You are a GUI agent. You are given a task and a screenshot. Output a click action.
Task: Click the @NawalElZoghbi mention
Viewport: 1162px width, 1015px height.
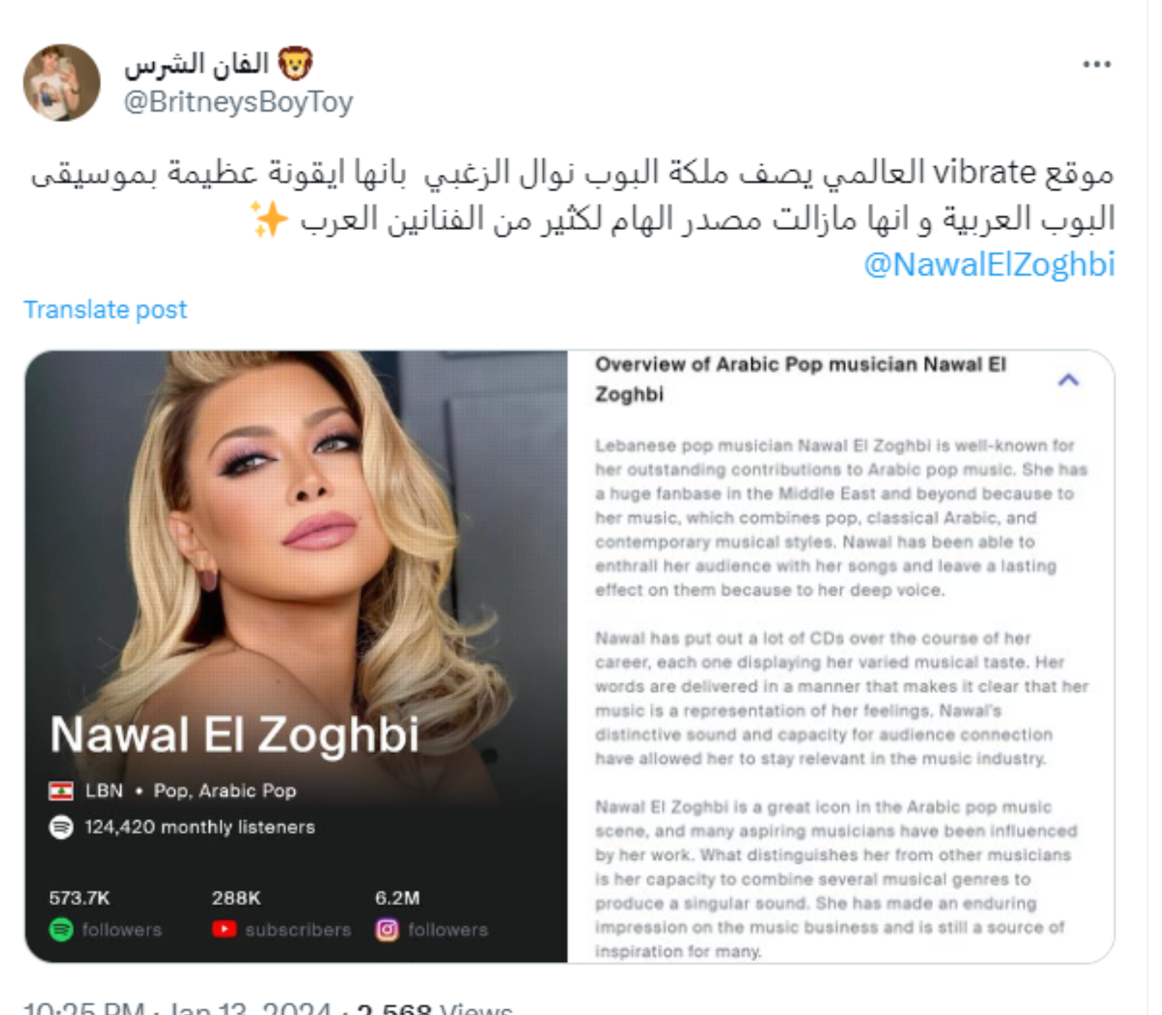pyautogui.click(x=989, y=264)
